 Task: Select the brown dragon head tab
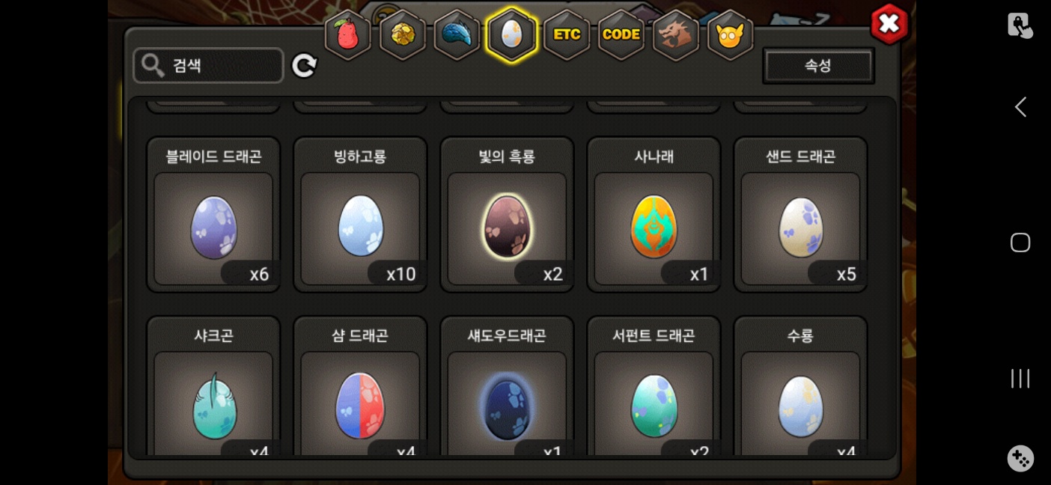[x=676, y=34]
